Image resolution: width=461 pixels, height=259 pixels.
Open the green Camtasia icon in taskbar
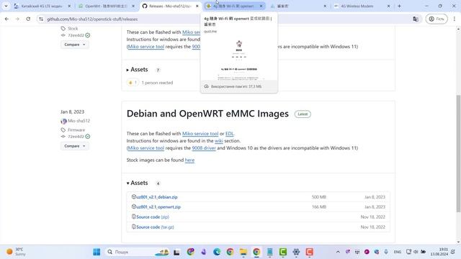[x=283, y=252]
